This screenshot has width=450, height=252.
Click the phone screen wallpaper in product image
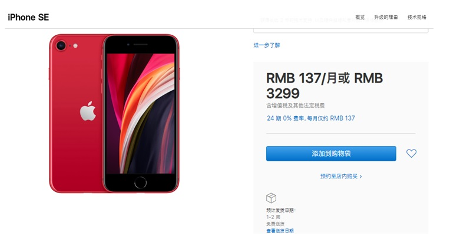pos(140,114)
